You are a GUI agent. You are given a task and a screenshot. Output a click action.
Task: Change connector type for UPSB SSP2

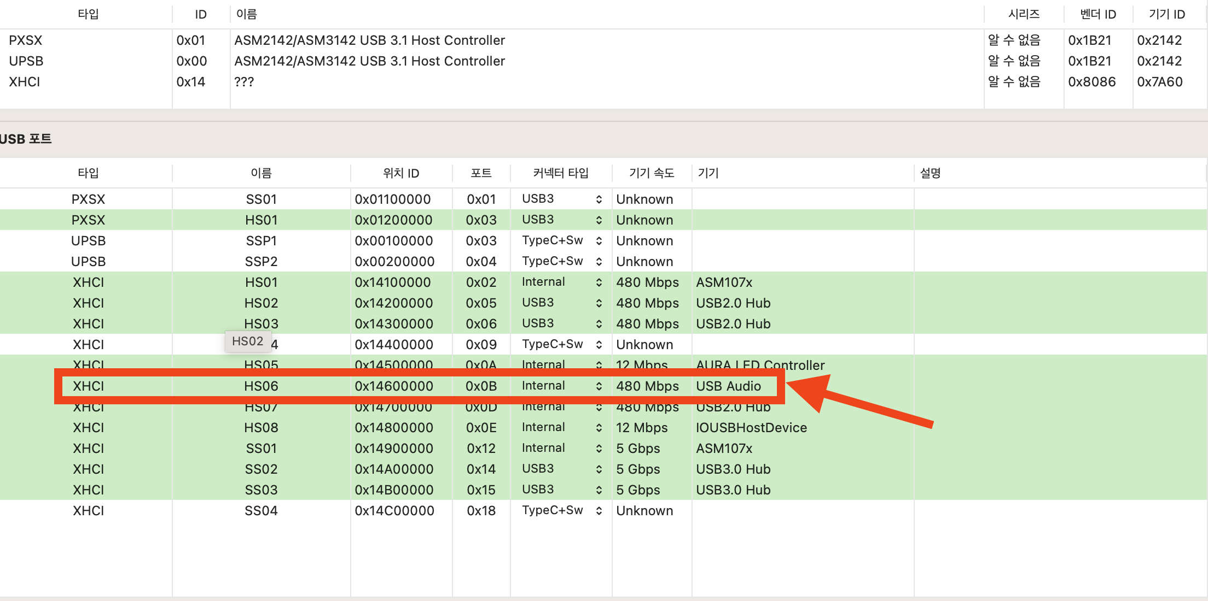[x=561, y=261]
